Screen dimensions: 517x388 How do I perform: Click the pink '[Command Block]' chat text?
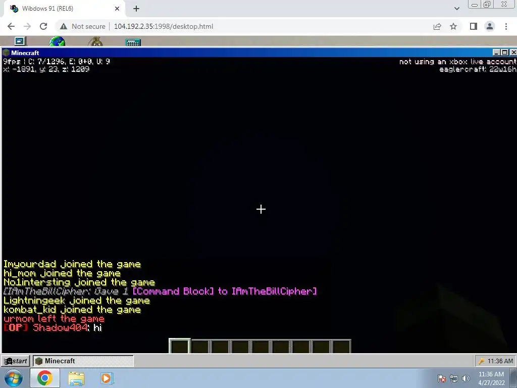click(x=173, y=292)
